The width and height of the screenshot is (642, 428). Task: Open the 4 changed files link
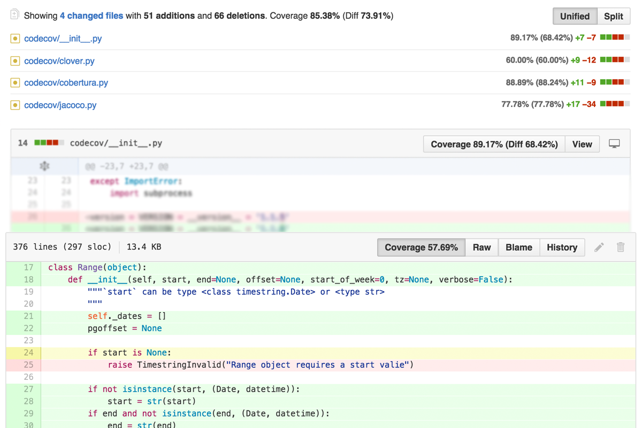tap(91, 15)
